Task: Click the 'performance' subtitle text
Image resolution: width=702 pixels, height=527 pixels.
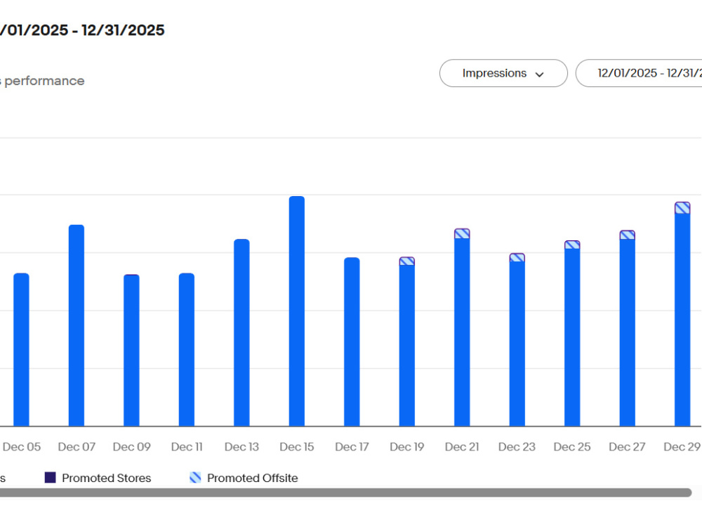Action: click(x=44, y=81)
